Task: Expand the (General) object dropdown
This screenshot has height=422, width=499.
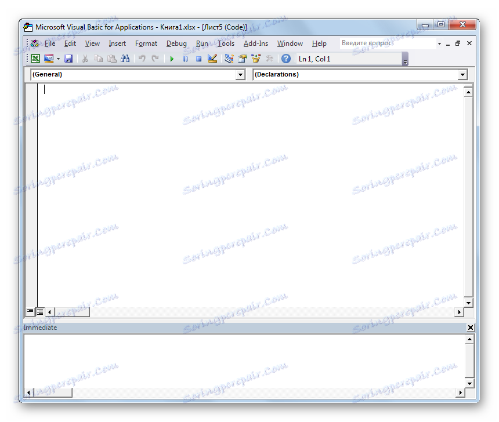Action: click(x=240, y=75)
